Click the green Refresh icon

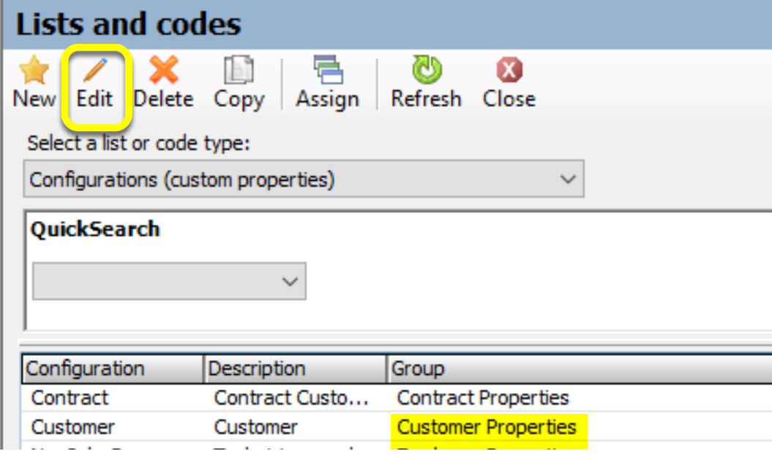(426, 71)
